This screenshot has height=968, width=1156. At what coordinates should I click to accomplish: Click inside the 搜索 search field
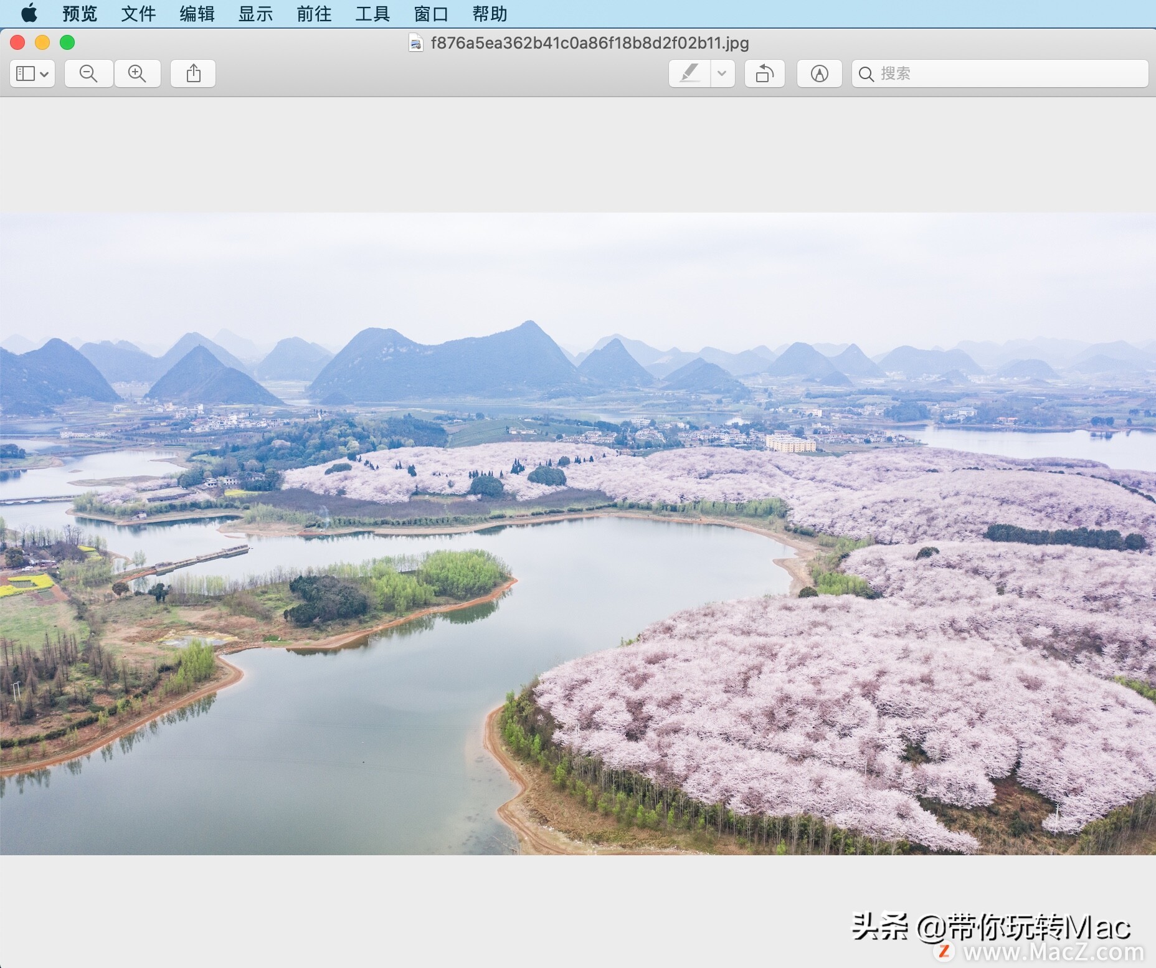point(997,74)
